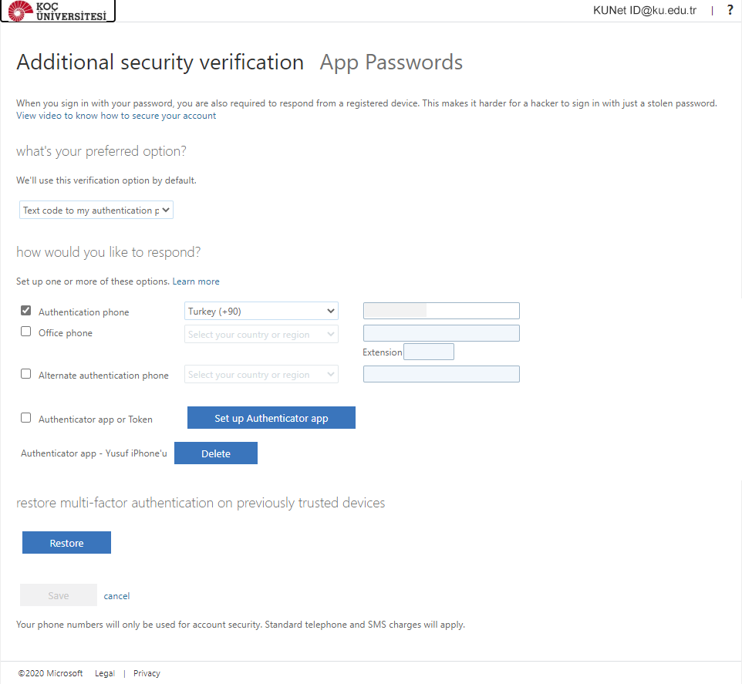
Task: Enable the Office phone checkbox
Action: (x=26, y=332)
